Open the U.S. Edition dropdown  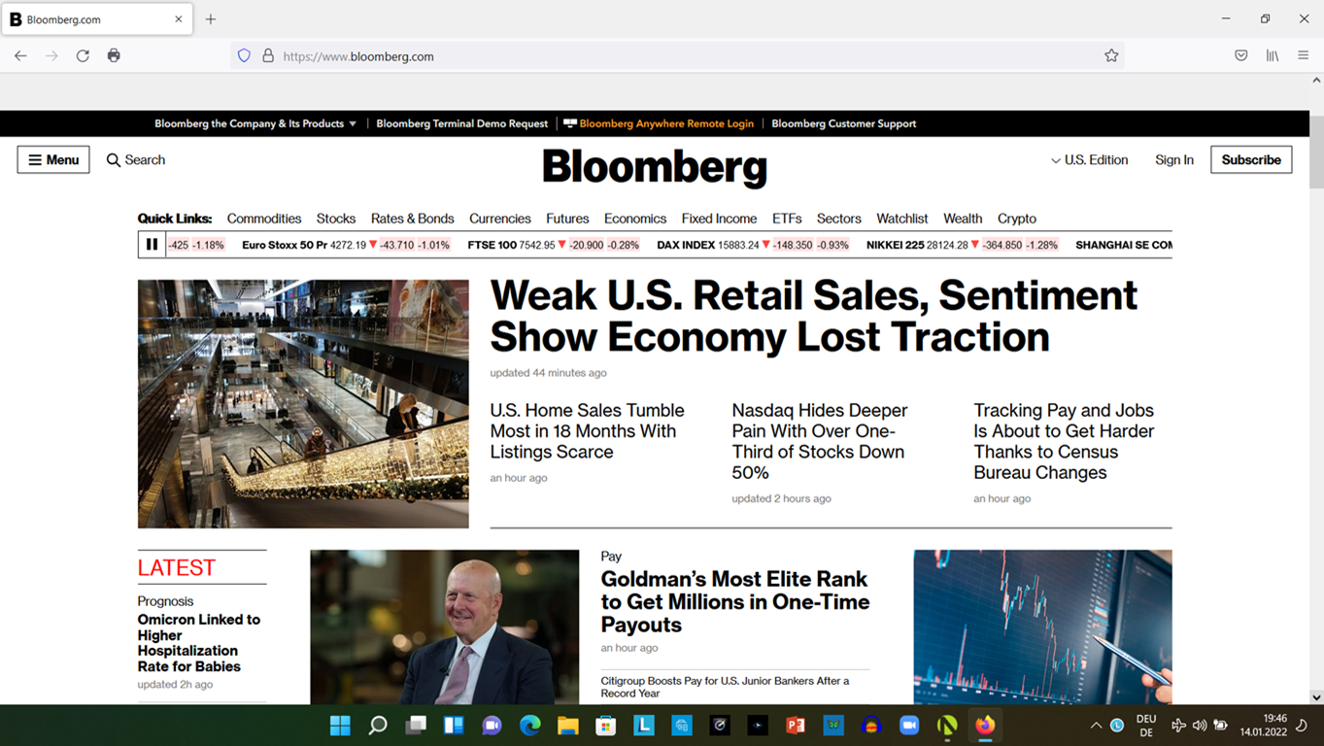click(x=1089, y=160)
